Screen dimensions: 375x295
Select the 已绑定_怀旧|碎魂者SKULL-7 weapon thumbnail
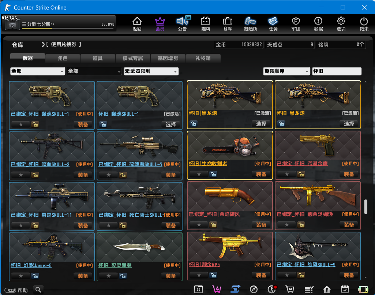pyautogui.click(x=140, y=146)
